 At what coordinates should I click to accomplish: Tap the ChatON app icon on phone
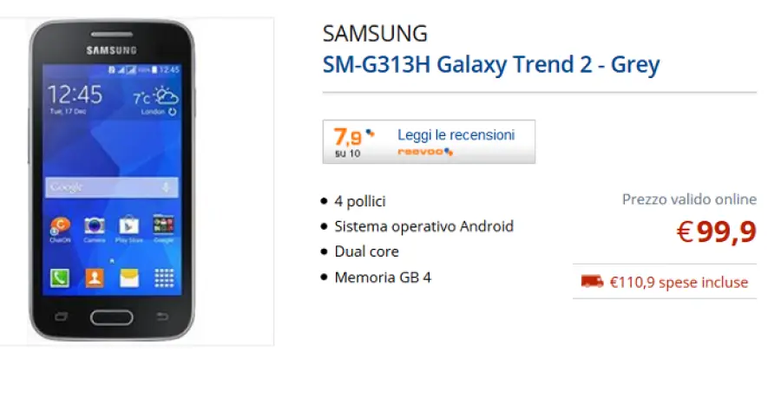pos(61,228)
